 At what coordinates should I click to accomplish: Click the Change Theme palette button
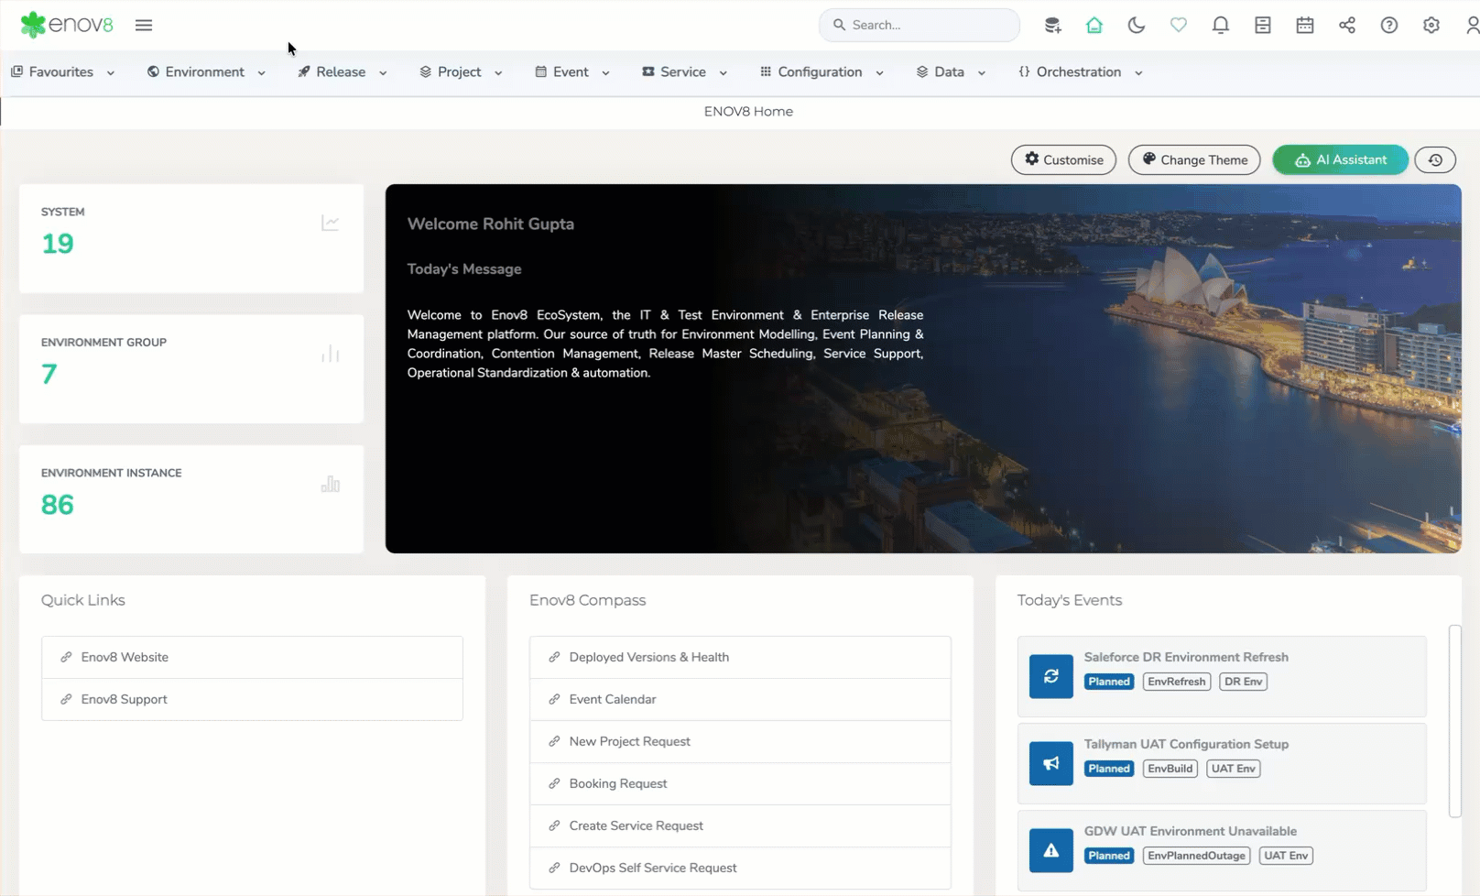point(1194,159)
